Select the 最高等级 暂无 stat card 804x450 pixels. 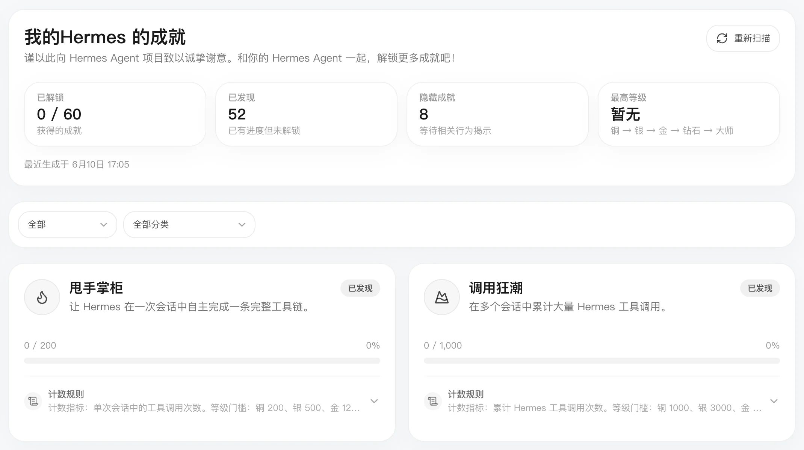tap(689, 114)
